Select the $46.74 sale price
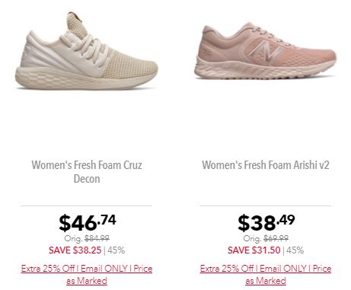351x290 pixels. pos(88,222)
